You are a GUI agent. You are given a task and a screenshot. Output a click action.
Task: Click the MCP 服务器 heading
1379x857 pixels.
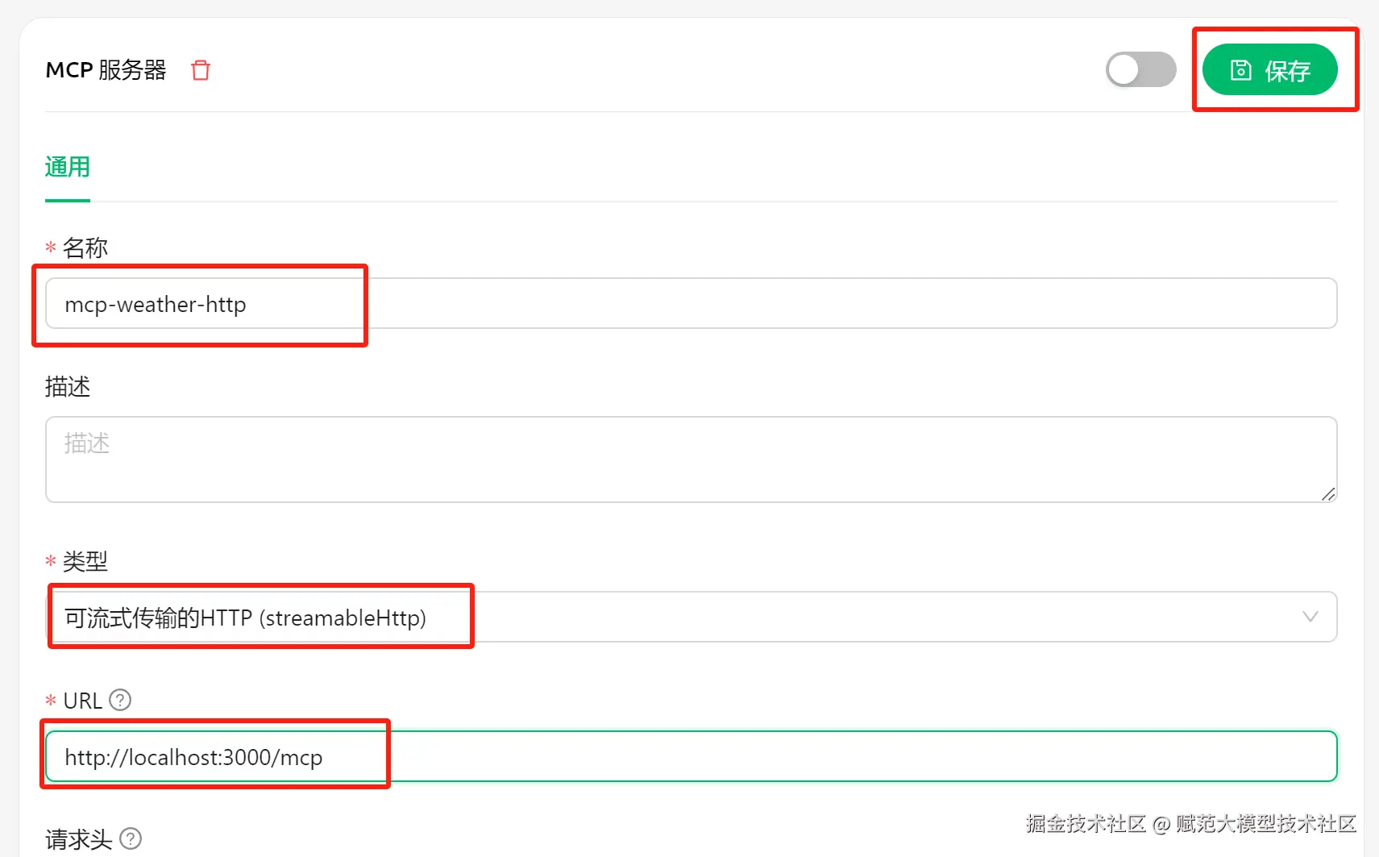point(106,70)
